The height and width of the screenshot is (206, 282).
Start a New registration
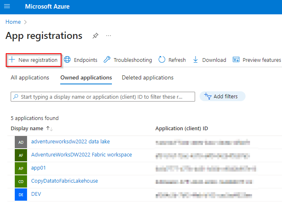pyautogui.click(x=34, y=60)
